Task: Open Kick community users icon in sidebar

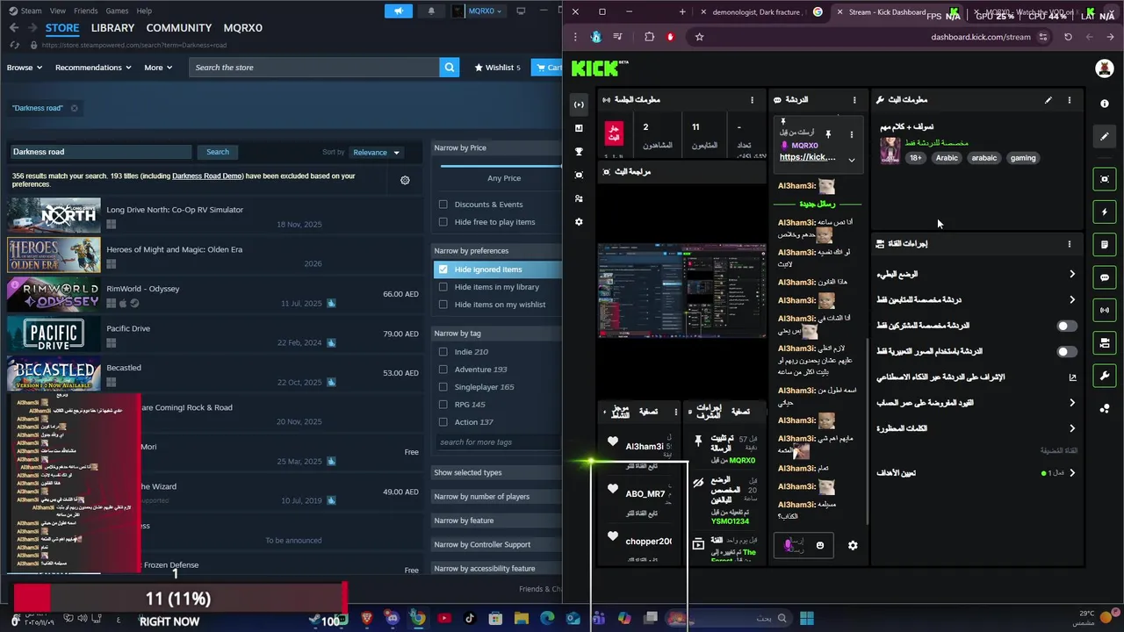Action: pos(579,198)
